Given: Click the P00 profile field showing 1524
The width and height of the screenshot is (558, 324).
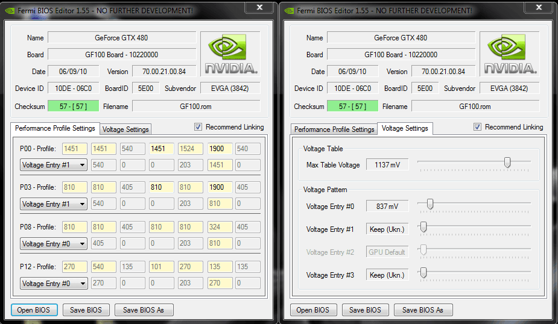Looking at the screenshot, I should (x=191, y=149).
